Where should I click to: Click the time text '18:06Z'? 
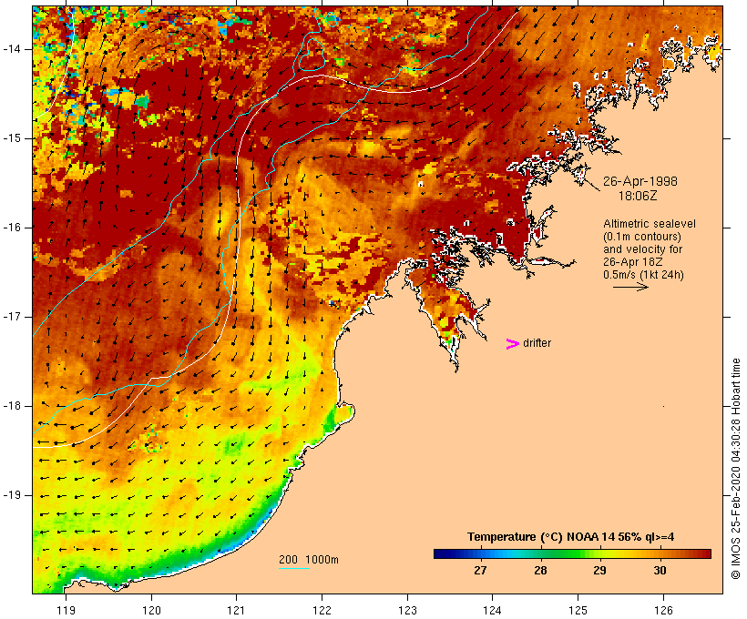638,196
